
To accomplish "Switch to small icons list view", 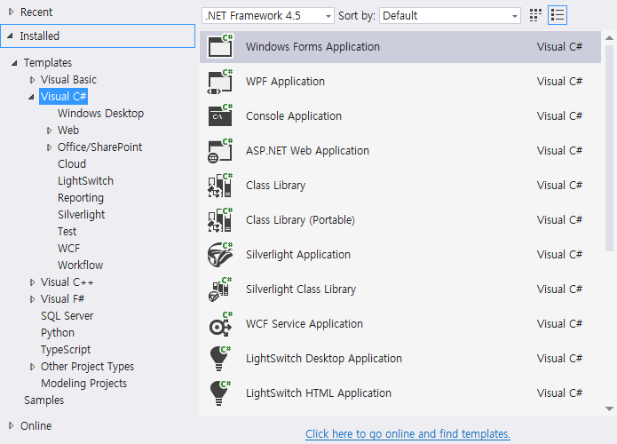I will pos(558,15).
